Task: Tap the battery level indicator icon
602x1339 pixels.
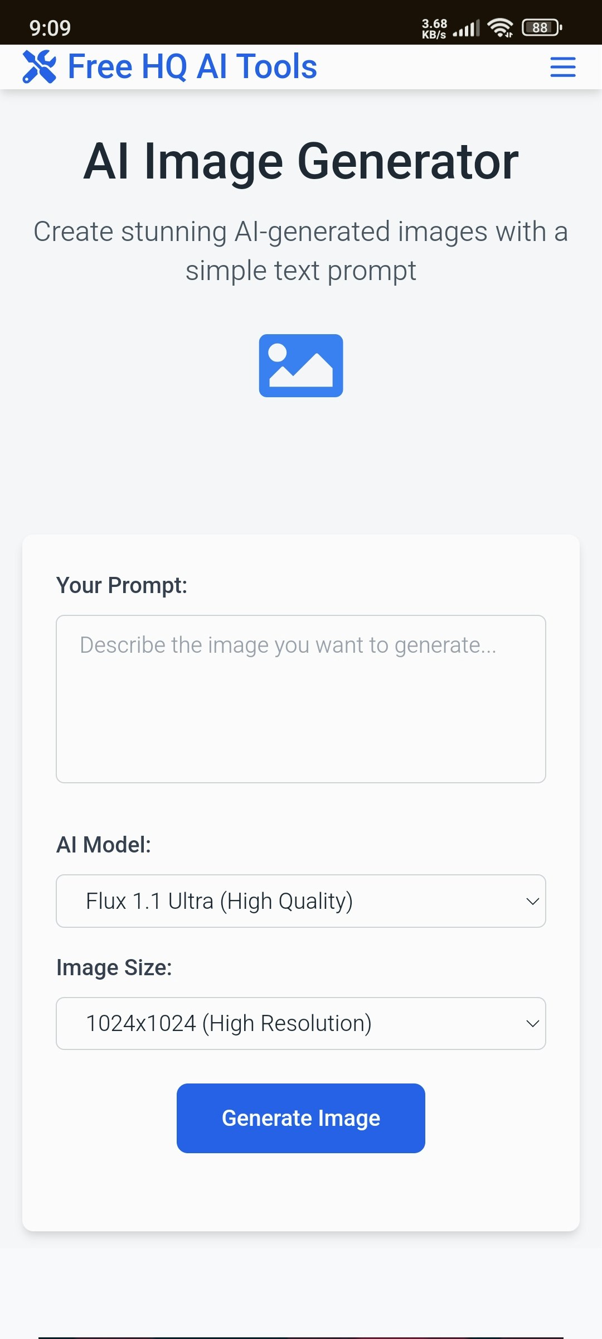Action: click(541, 27)
